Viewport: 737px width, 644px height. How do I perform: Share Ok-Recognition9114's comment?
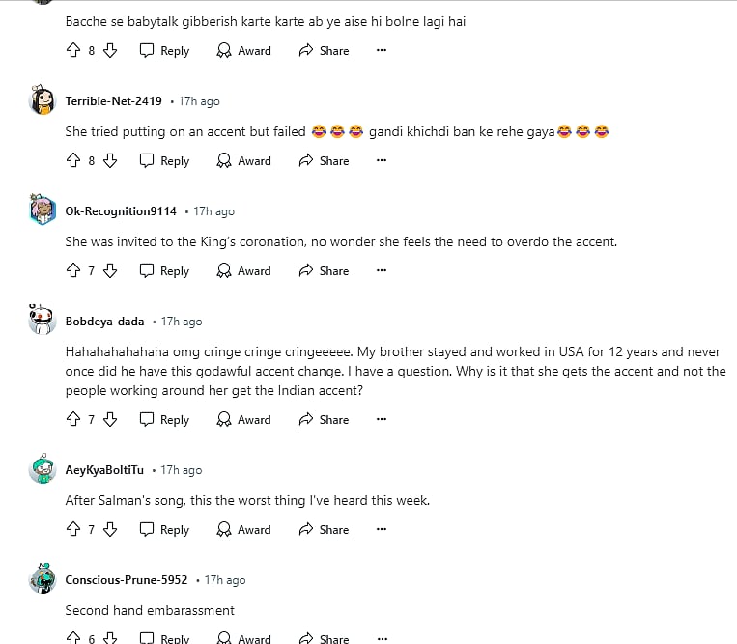[x=324, y=271]
